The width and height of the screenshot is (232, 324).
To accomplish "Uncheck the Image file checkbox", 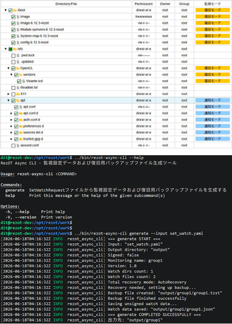I will point(13,17).
